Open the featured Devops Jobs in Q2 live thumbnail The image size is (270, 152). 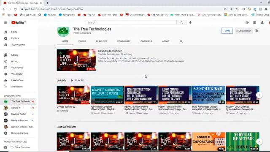click(76, 60)
